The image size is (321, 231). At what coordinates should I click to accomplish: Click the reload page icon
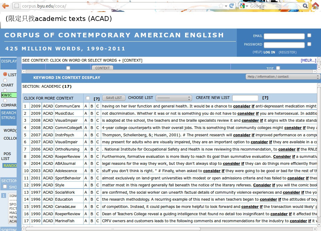pyautogui.click(x=232, y=6)
